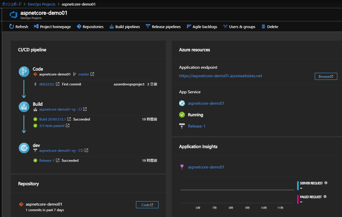Screen dimensions: 342x217
Task: Click the commit icon beside db62232c
Action: tap(35, 84)
